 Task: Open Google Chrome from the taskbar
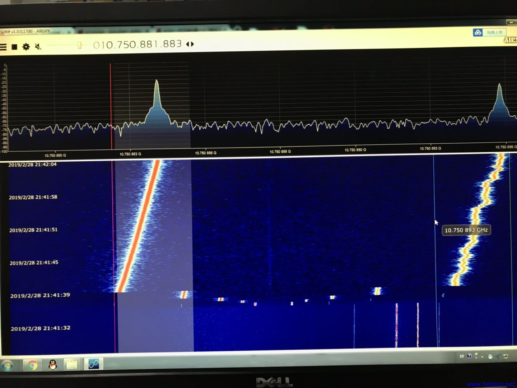point(33,365)
